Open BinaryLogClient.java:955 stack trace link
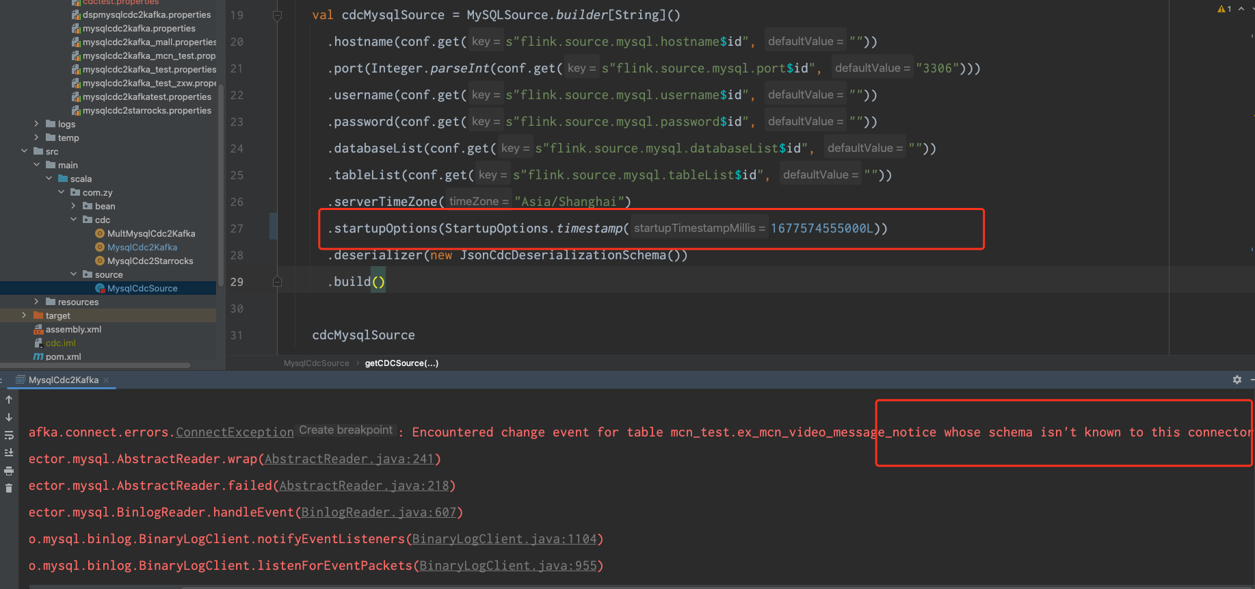This screenshot has width=1255, height=589. click(508, 566)
